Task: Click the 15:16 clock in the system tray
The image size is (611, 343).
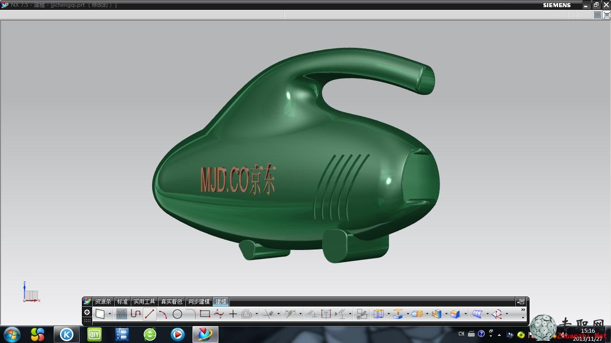Action: coord(588,331)
